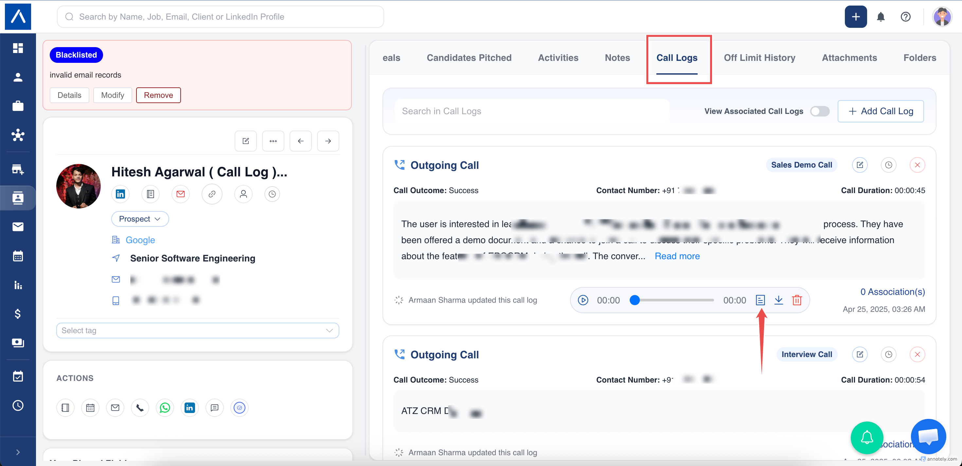Open the help question mark icon
Image resolution: width=962 pixels, height=466 pixels.
coord(905,17)
